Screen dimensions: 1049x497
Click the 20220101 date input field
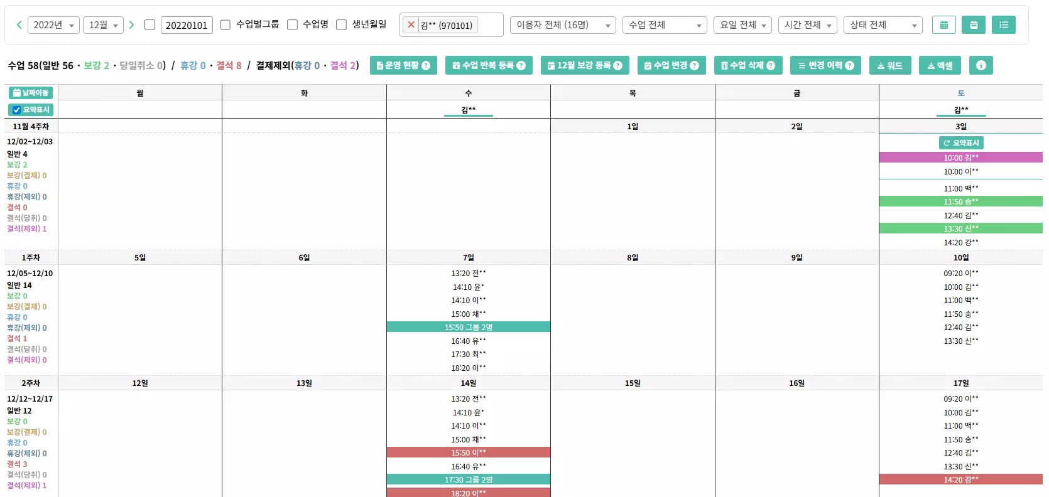click(187, 25)
